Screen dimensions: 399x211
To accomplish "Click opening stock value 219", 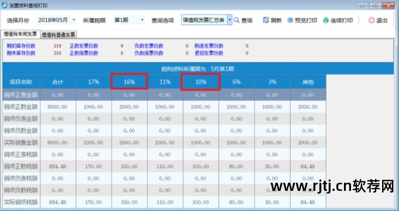I will coord(58,46).
